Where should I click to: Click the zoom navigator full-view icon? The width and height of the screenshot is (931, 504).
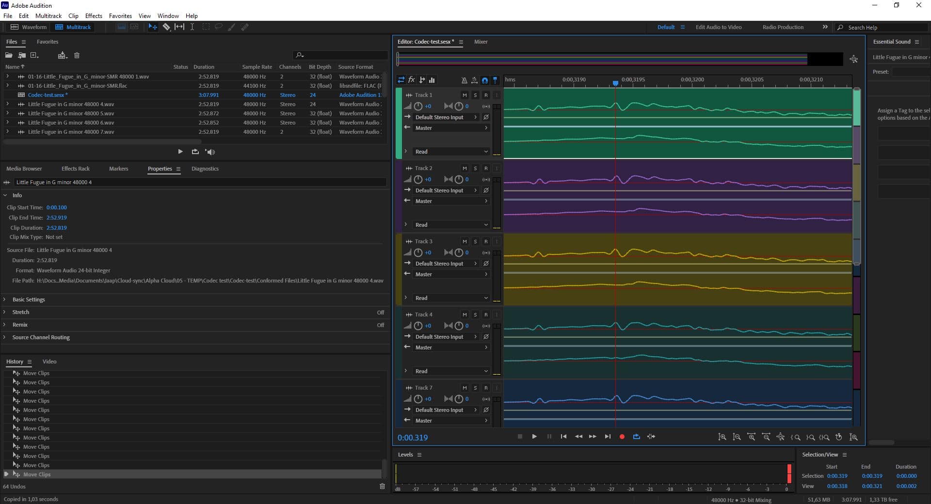(854, 59)
